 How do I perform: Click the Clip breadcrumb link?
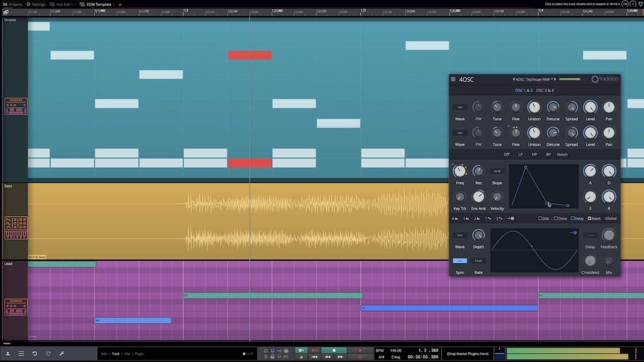[128, 354]
